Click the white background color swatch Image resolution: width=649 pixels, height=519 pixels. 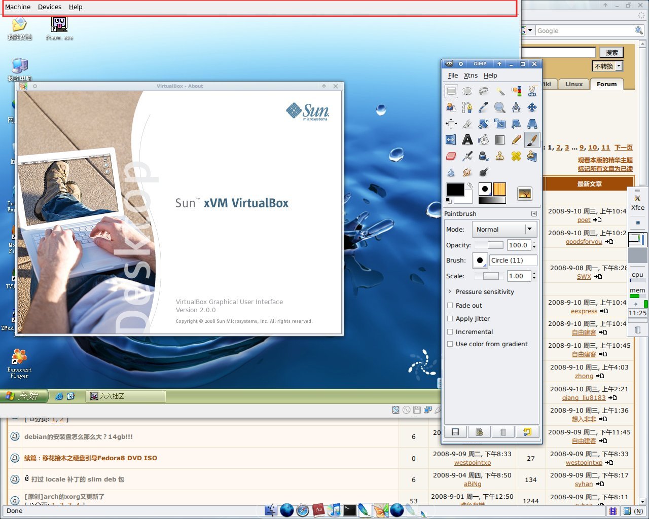tap(467, 198)
